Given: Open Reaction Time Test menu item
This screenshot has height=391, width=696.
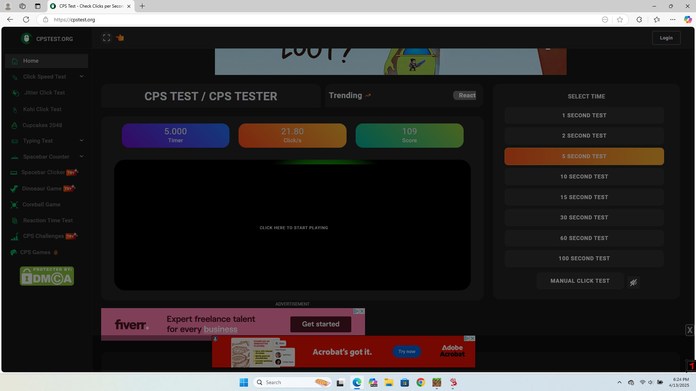Looking at the screenshot, I should pos(48,220).
